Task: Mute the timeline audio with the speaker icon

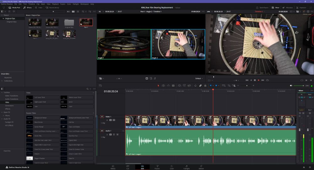Action: pos(291,86)
